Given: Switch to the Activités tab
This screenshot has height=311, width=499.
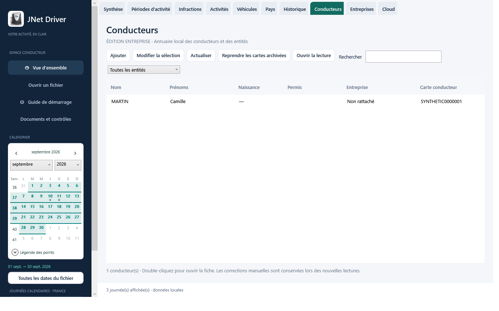Looking at the screenshot, I should (219, 9).
